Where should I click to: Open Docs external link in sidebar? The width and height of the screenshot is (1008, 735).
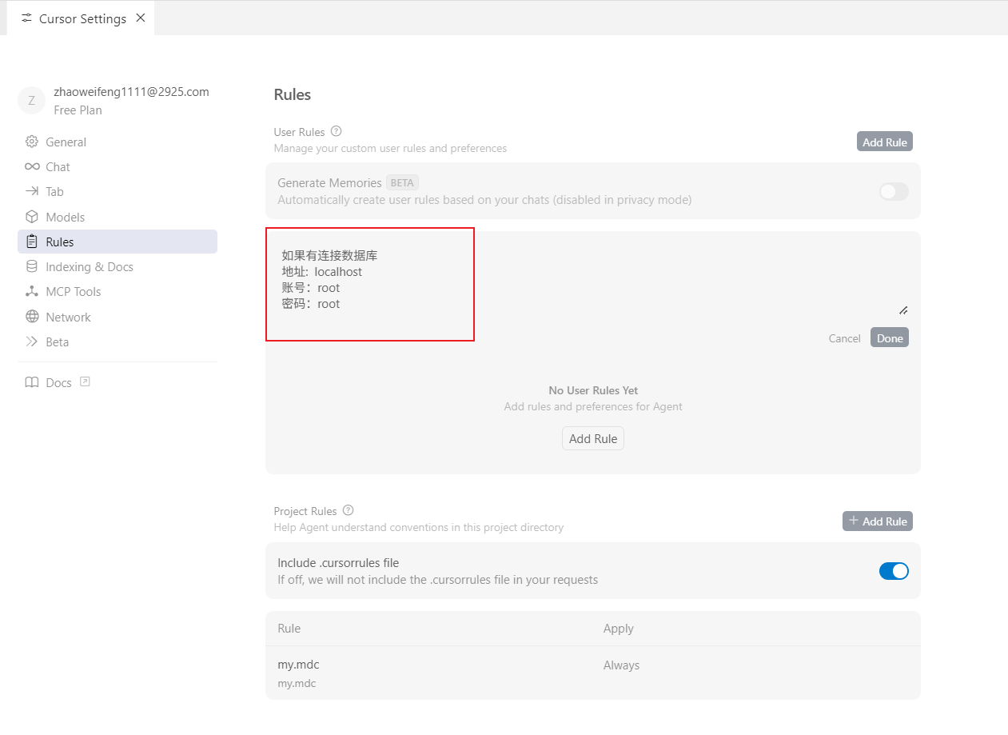58,382
